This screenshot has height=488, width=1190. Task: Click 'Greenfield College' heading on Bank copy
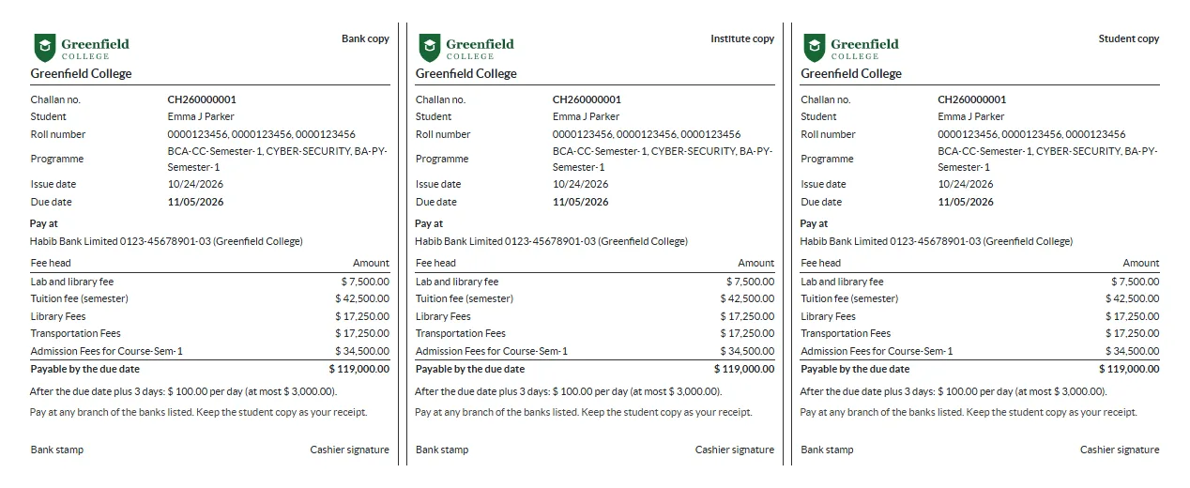(82, 73)
